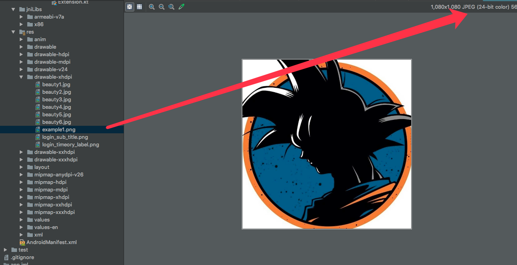Click the beauty3.jpg file icon
Image resolution: width=517 pixels, height=265 pixels.
(38, 99)
